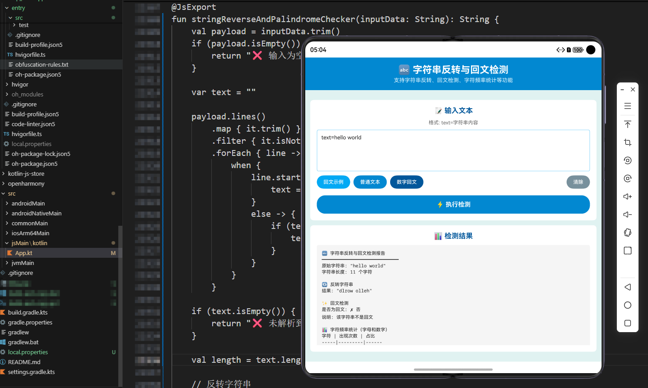Tap the 回文示例 button
Image resolution: width=648 pixels, height=388 pixels.
pyautogui.click(x=333, y=182)
